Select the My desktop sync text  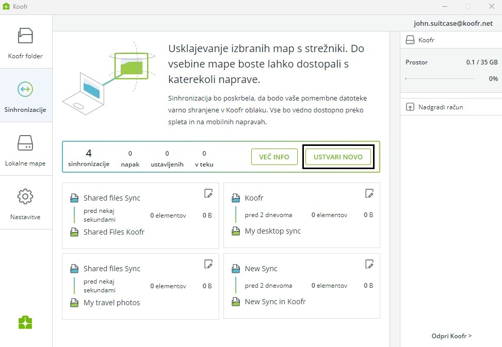click(x=273, y=231)
